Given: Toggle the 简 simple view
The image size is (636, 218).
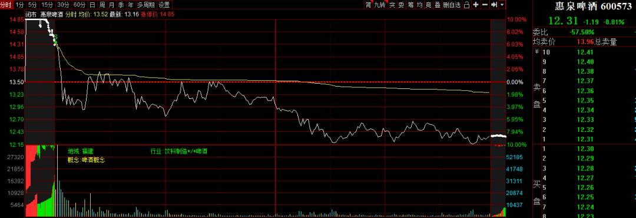Looking at the screenshot, I should (x=368, y=5).
